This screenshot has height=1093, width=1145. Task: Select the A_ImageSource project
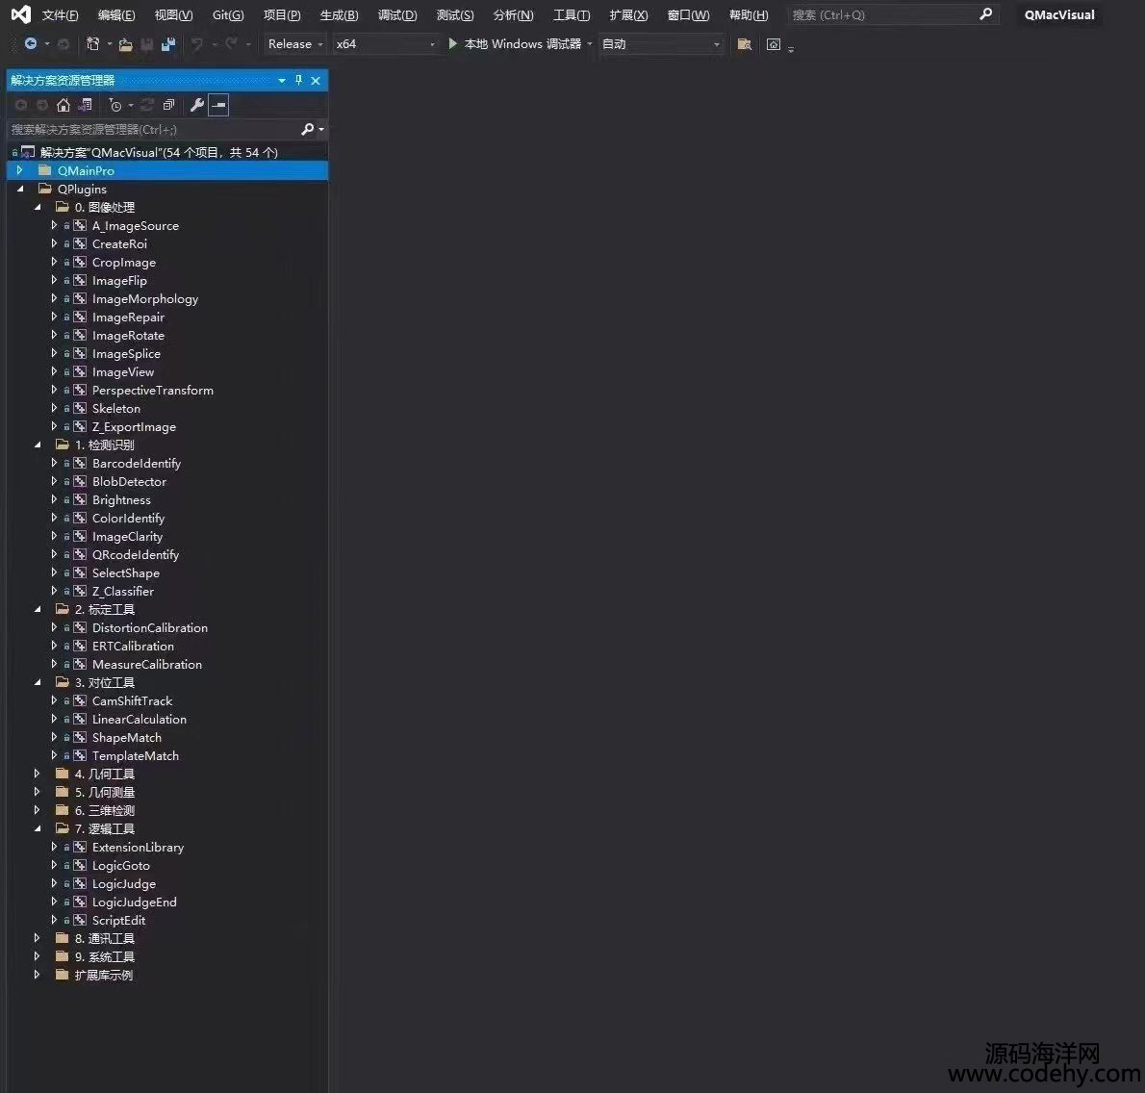point(135,225)
